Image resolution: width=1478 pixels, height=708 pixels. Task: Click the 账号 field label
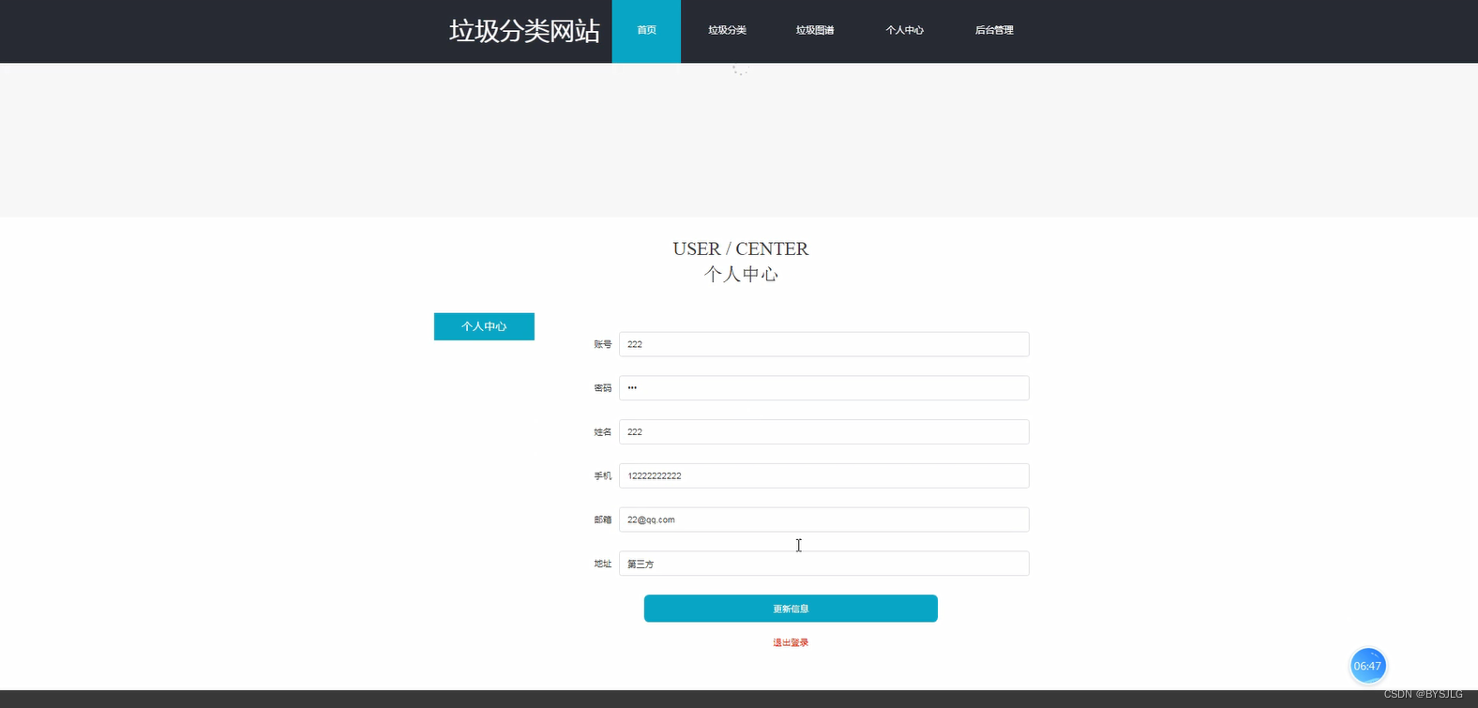(x=602, y=344)
